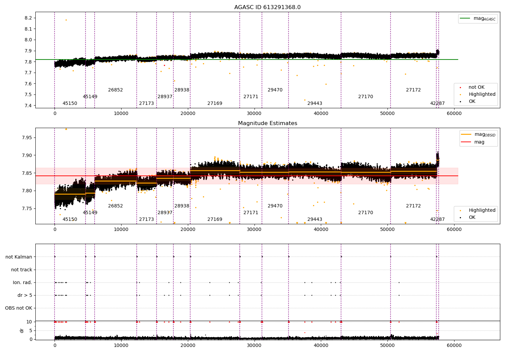Click the 8.0 tick on top y-axis
This screenshot has height=353, width=505.
pyautogui.click(x=28, y=40)
